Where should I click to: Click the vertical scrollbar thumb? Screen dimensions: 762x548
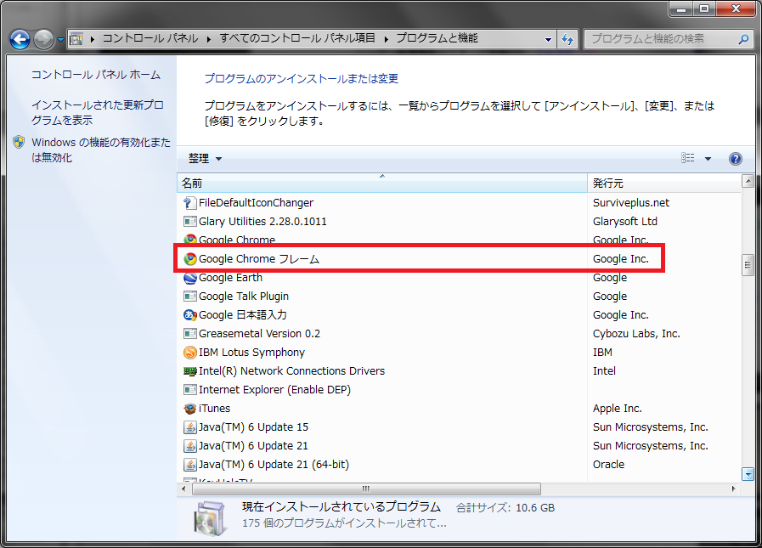(748, 265)
